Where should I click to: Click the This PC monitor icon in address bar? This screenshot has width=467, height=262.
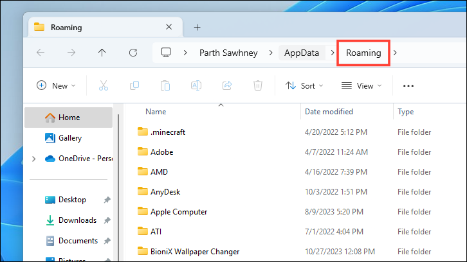tap(166, 53)
